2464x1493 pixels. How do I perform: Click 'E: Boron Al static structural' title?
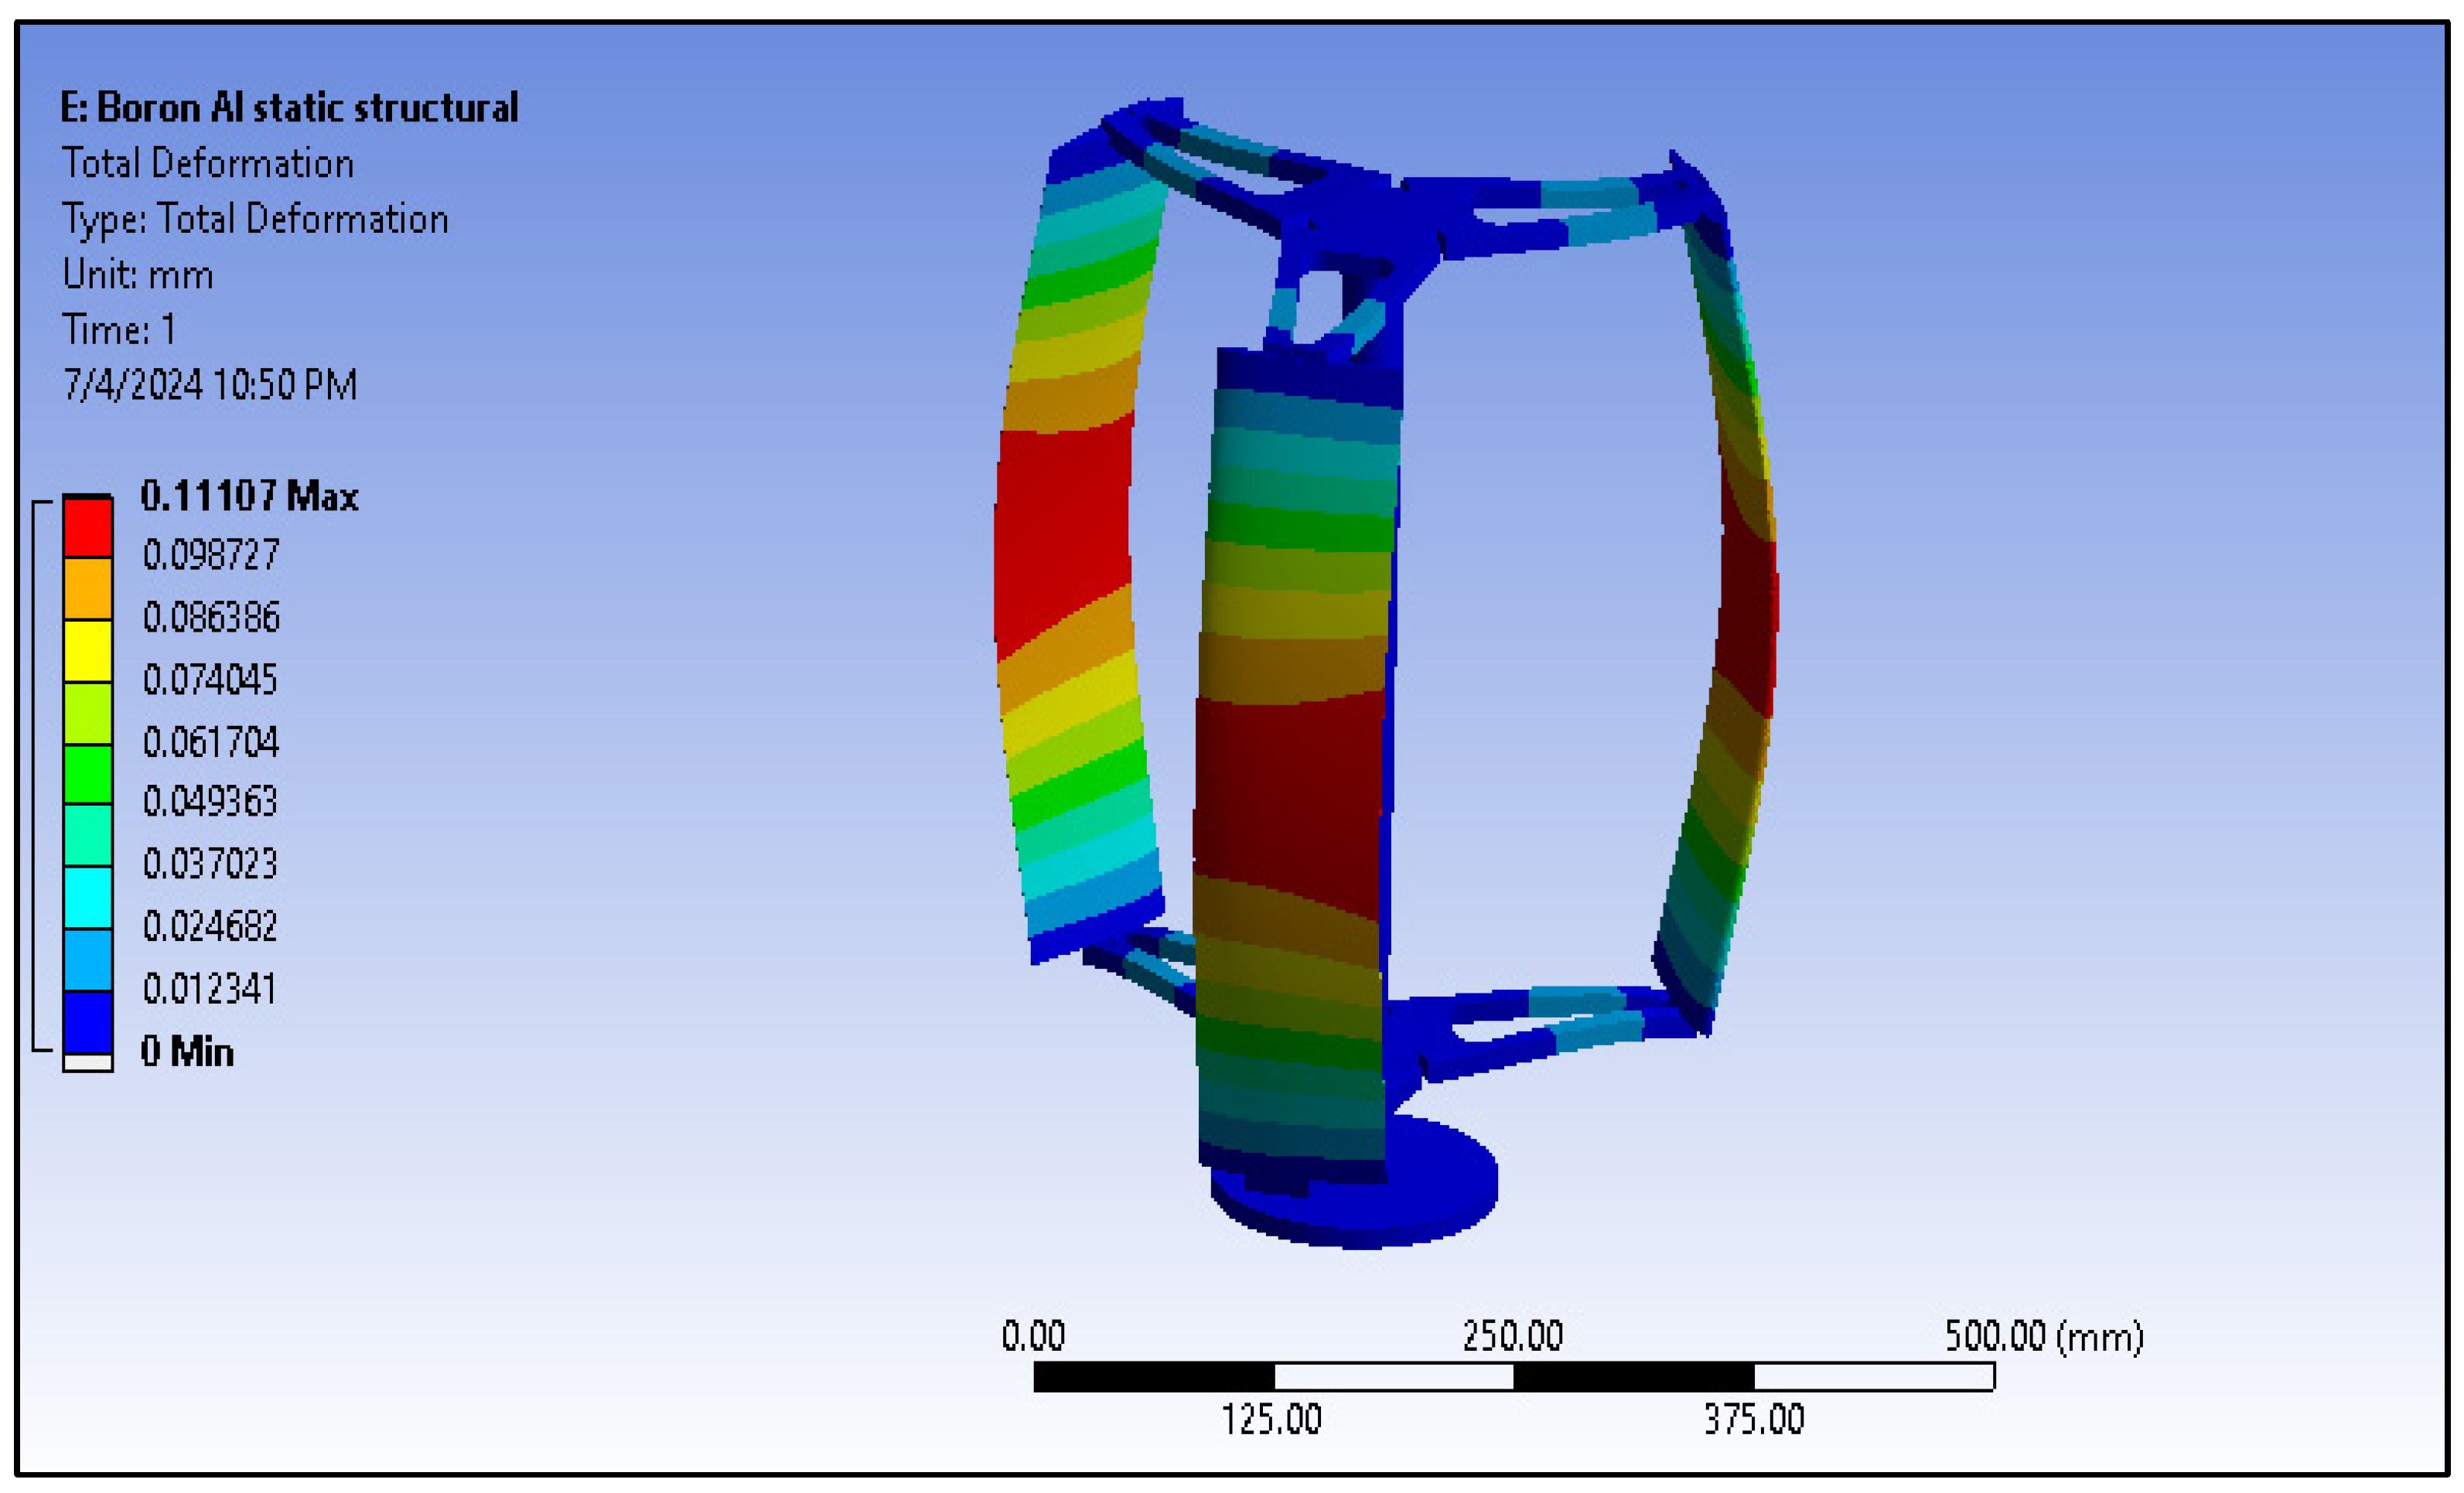tap(289, 108)
